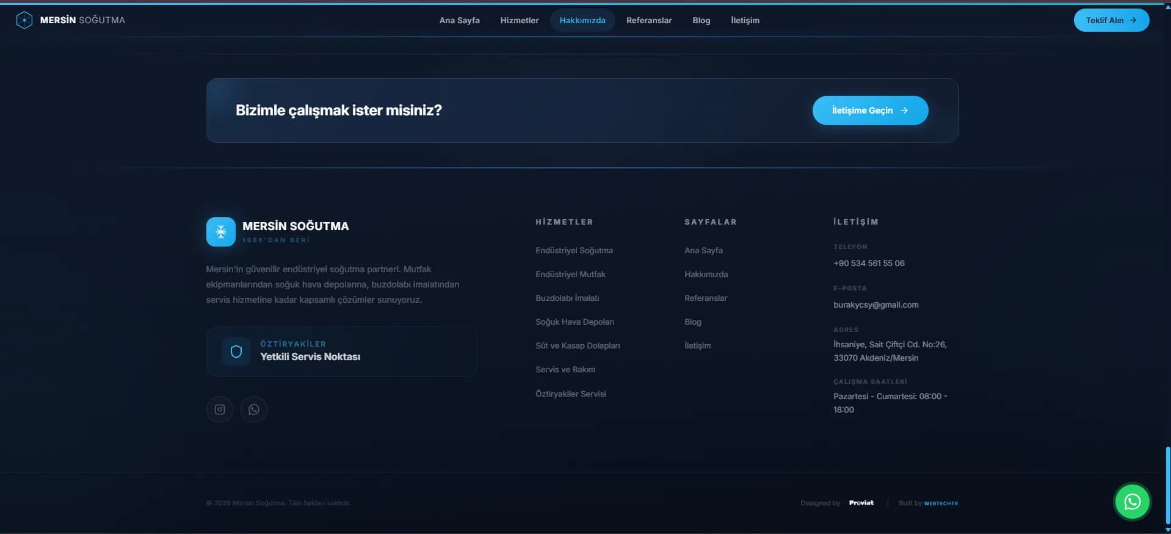Visit the Buzdolabı İmalatı footer link
Image resolution: width=1171 pixels, height=534 pixels.
[x=568, y=298]
